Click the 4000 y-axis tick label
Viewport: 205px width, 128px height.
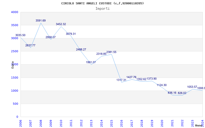[15, 12]
